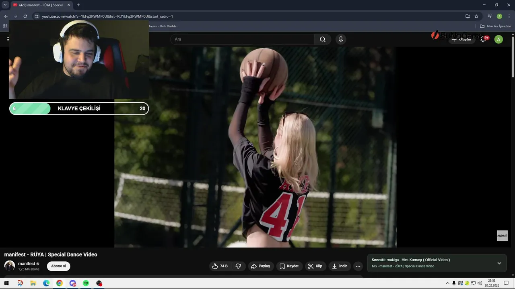Open Discord from taskbar
The height and width of the screenshot is (289, 515).
pyautogui.click(x=73, y=283)
